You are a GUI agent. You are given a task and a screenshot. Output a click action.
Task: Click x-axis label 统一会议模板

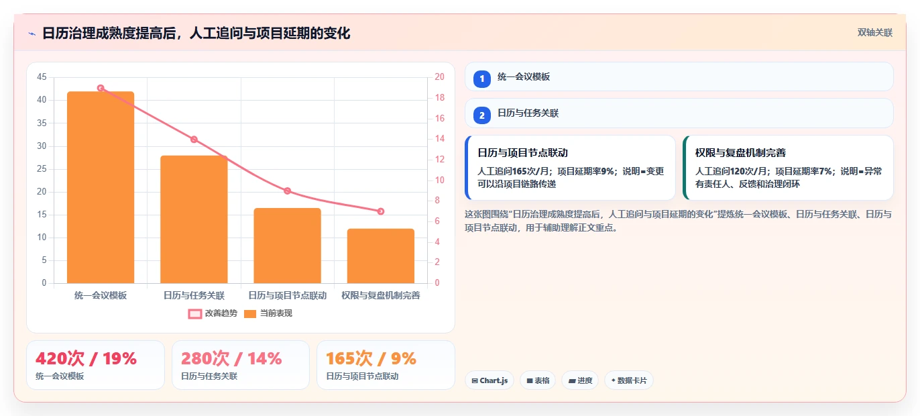coord(101,295)
